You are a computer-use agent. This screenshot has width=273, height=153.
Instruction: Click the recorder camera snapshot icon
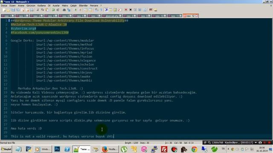[260, 142]
